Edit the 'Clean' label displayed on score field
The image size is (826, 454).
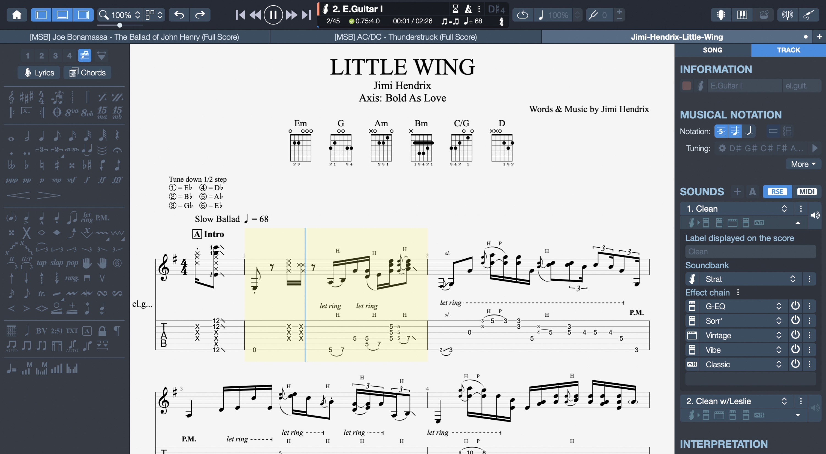(750, 251)
